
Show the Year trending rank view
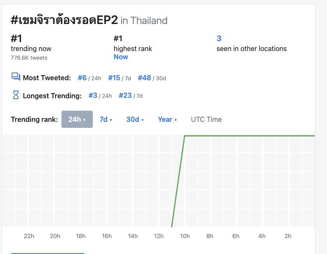point(167,120)
